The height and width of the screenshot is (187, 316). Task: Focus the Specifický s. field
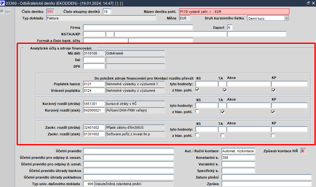(x=238, y=171)
